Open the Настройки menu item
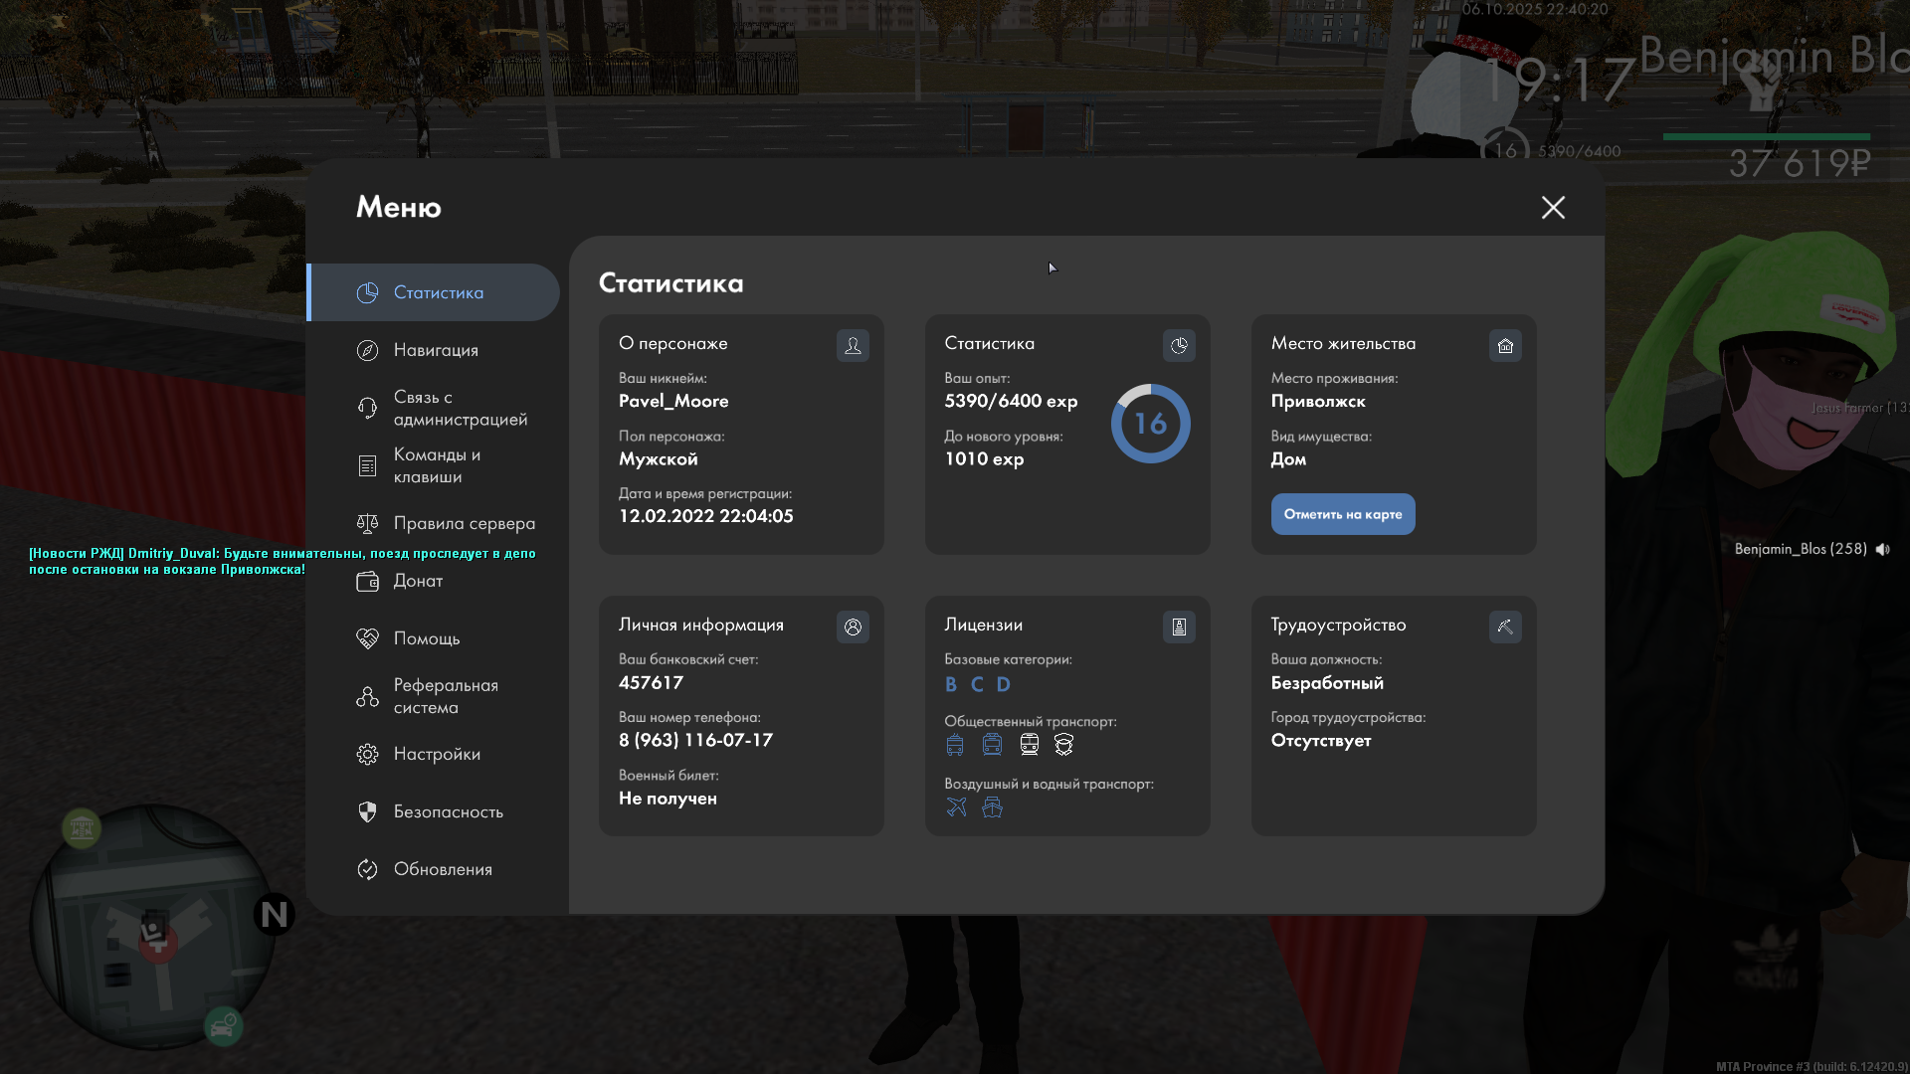This screenshot has width=1910, height=1074. tap(436, 754)
